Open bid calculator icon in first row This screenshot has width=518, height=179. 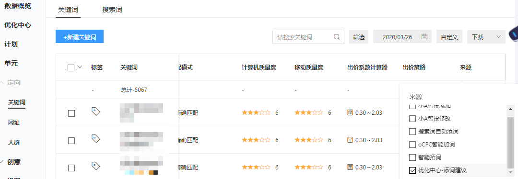coord(350,113)
